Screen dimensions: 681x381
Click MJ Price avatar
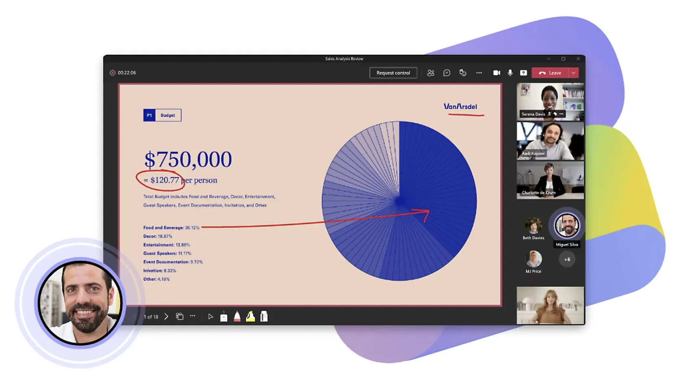(x=534, y=259)
